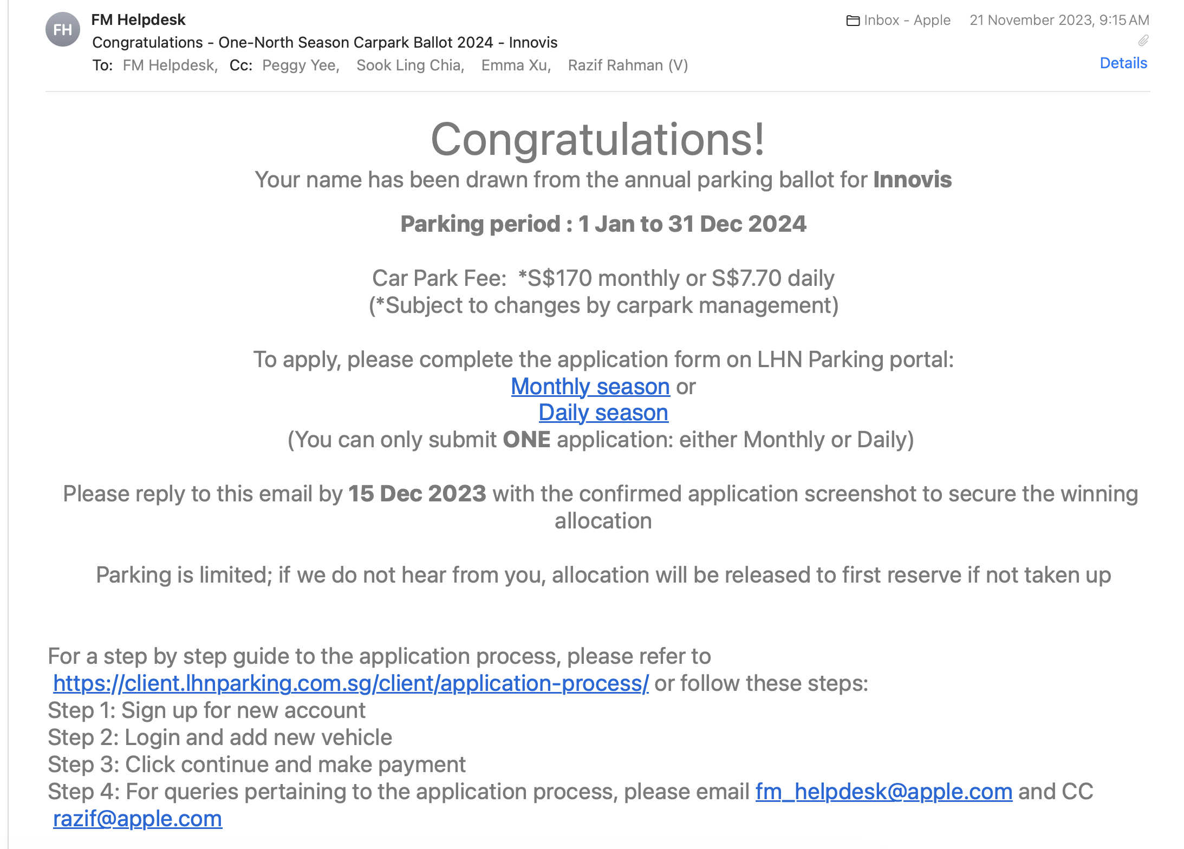Click Cc recipient Sook Ling Chia

point(409,66)
